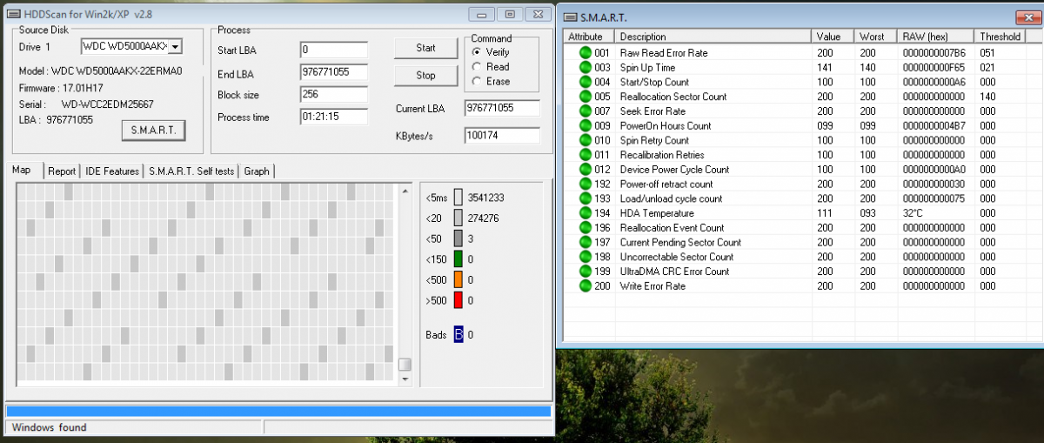
Task: Open the IDE Features tab
Action: (x=111, y=171)
